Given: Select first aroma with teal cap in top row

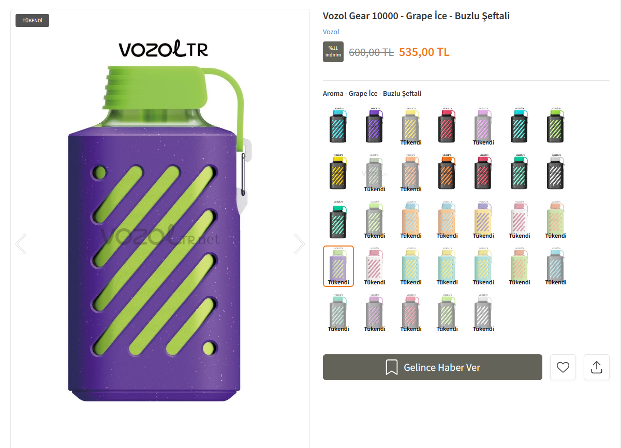Looking at the screenshot, I should point(338,126).
